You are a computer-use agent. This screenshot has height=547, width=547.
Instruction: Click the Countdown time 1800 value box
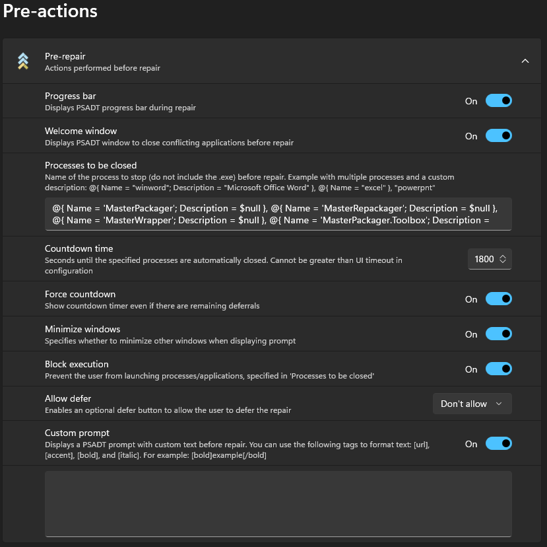pos(484,260)
